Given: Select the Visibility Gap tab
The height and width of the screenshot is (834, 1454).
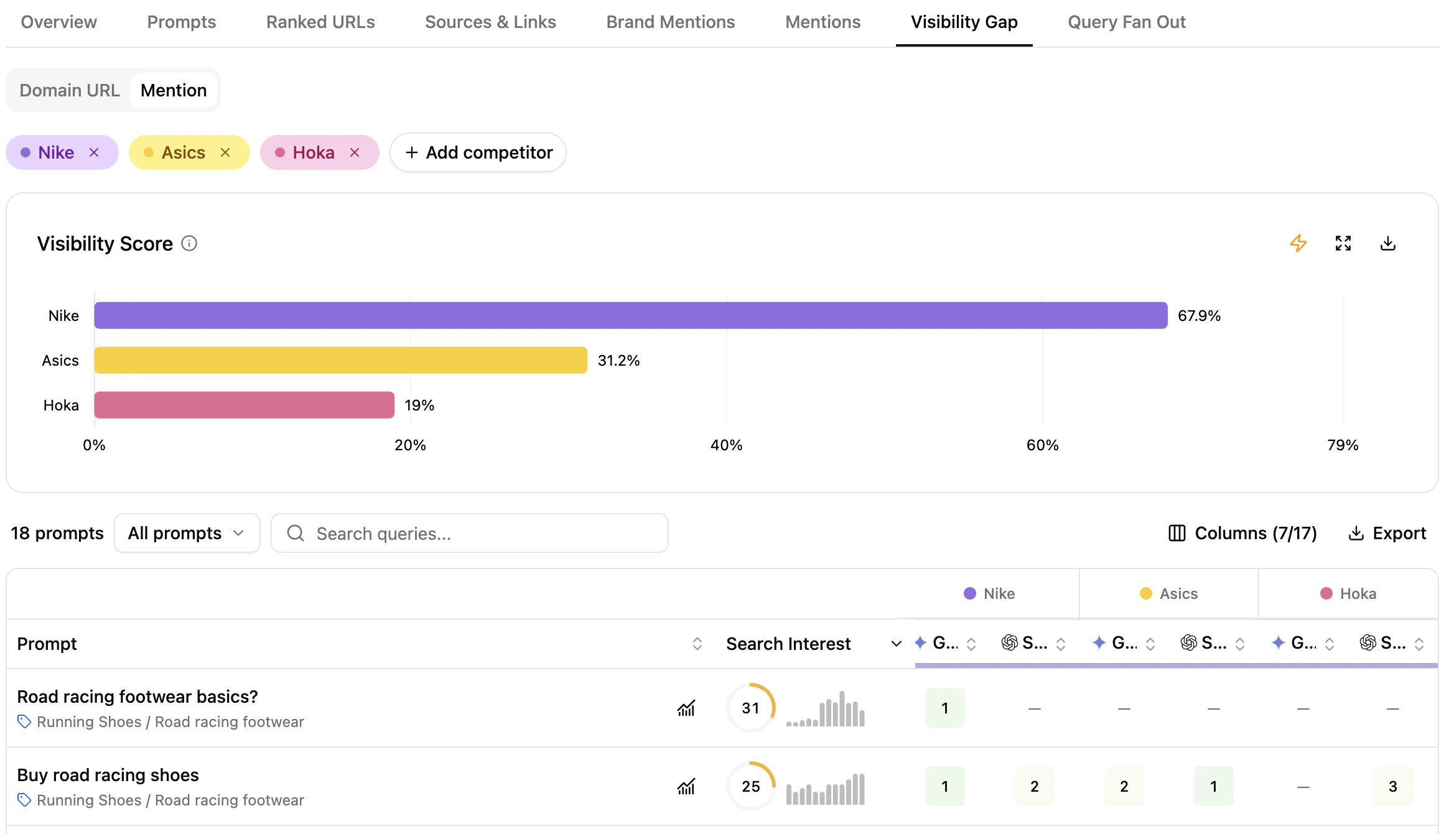Looking at the screenshot, I should tap(964, 22).
